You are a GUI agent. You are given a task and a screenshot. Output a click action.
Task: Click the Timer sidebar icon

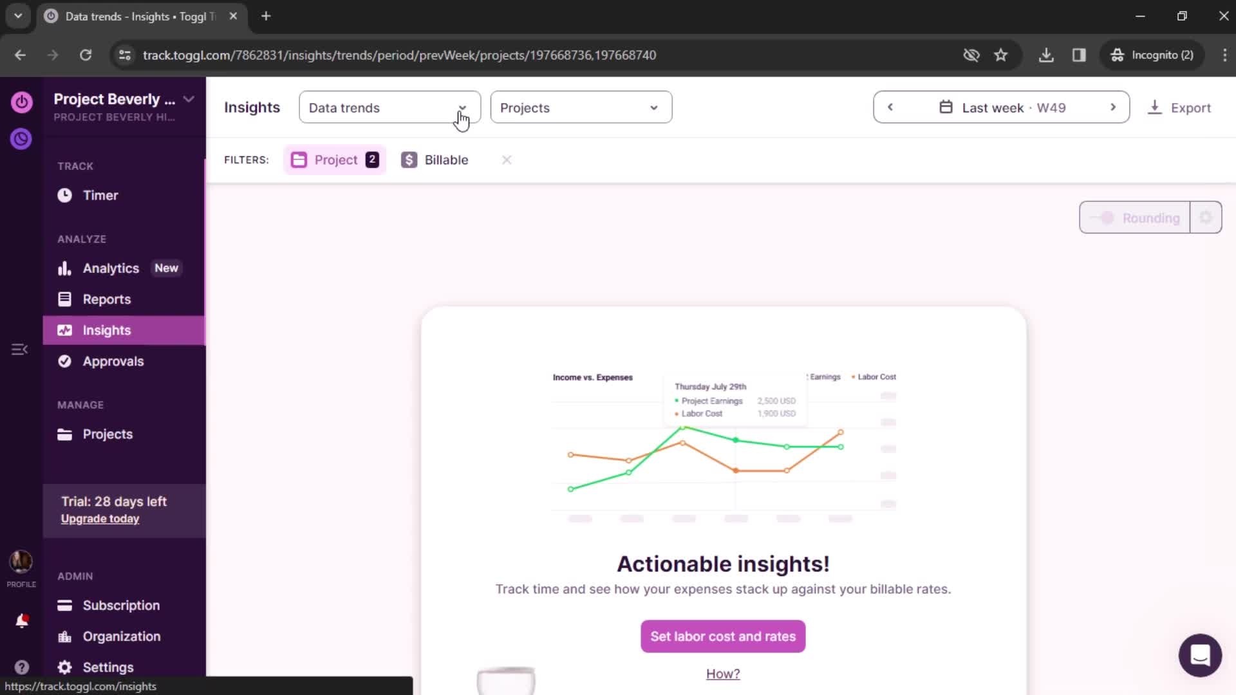[x=66, y=194]
